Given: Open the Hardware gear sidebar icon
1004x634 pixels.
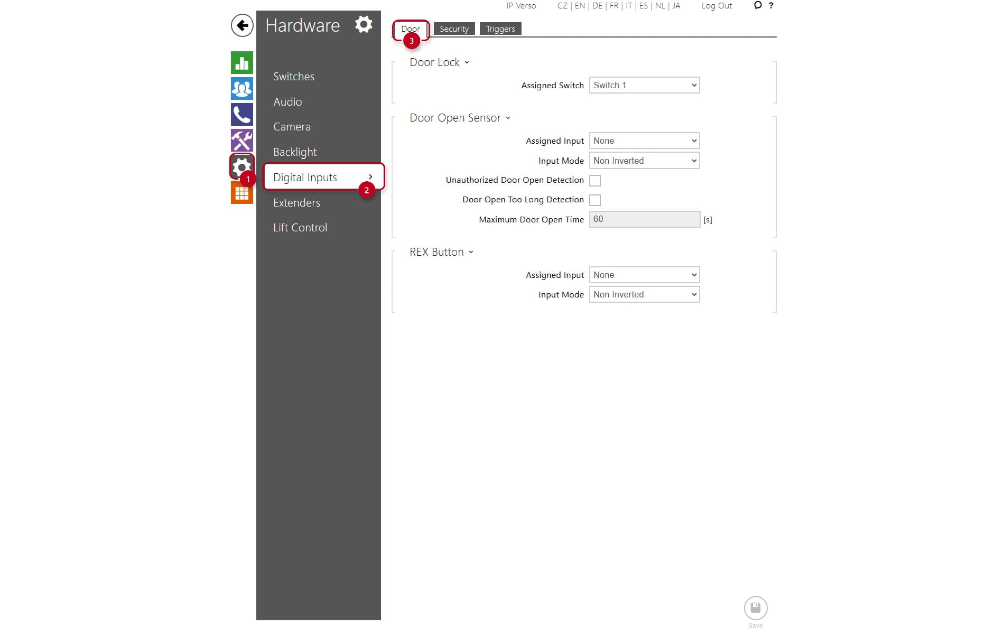Looking at the screenshot, I should (242, 166).
